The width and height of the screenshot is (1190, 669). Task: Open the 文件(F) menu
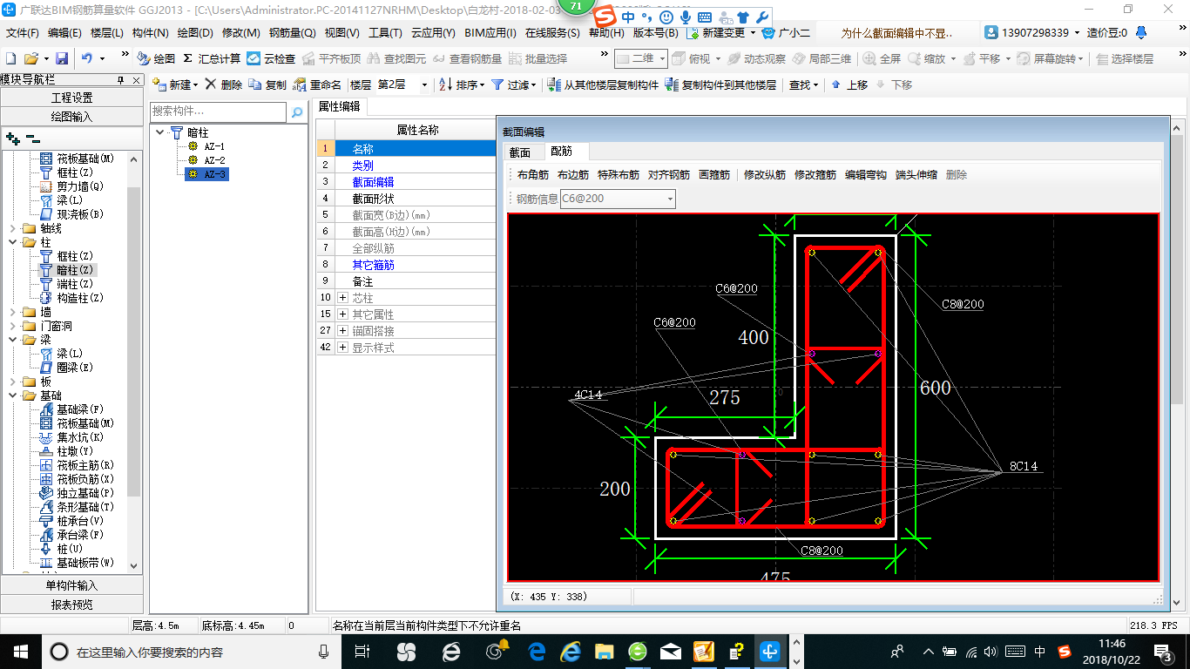(x=23, y=33)
